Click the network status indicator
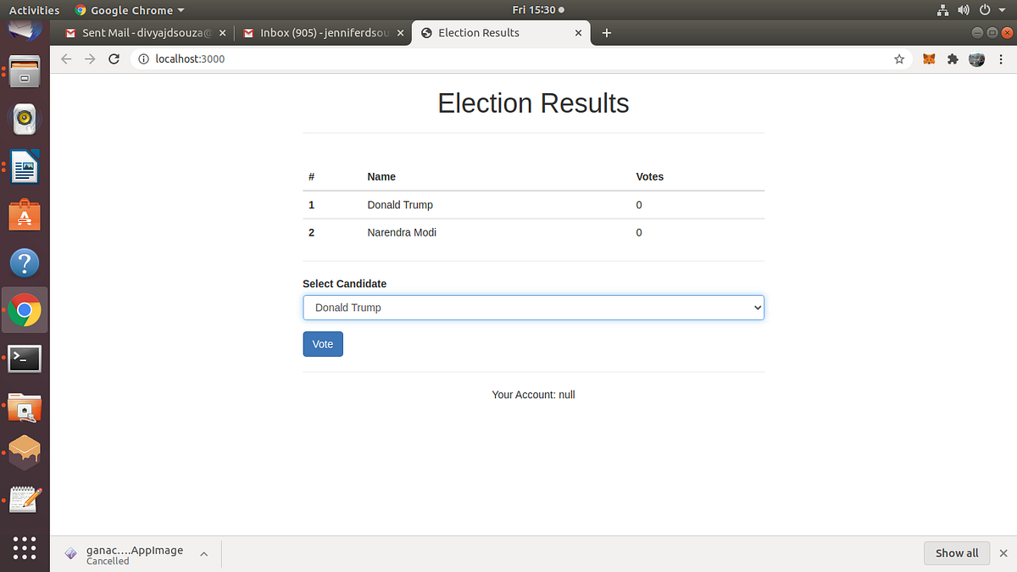This screenshot has width=1017, height=572. pos(943,9)
